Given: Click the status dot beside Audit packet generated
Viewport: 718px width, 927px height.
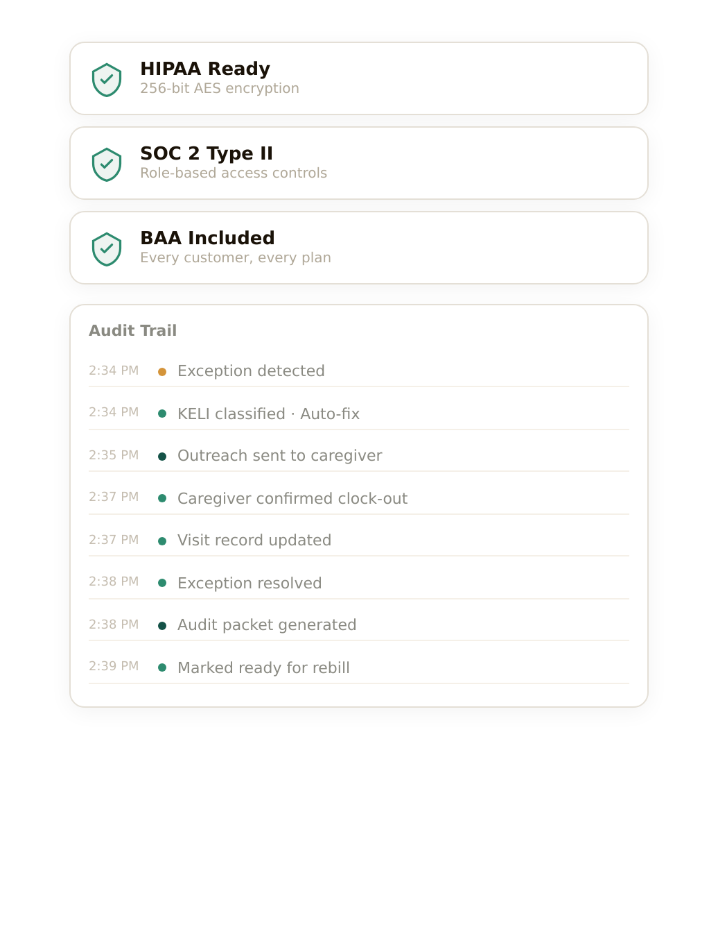Looking at the screenshot, I should 162,626.
